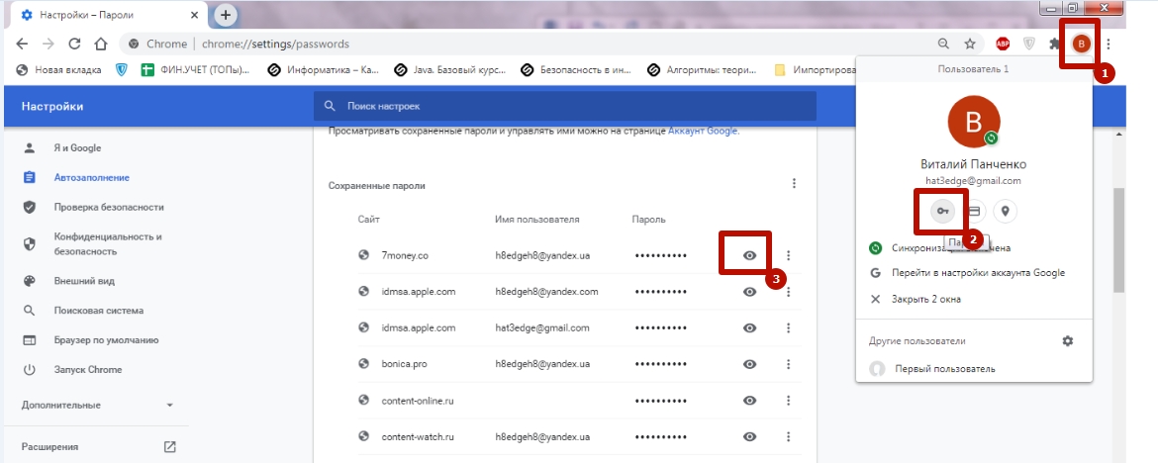
Task: Open more actions menu for 7money.co row
Action: tap(788, 255)
